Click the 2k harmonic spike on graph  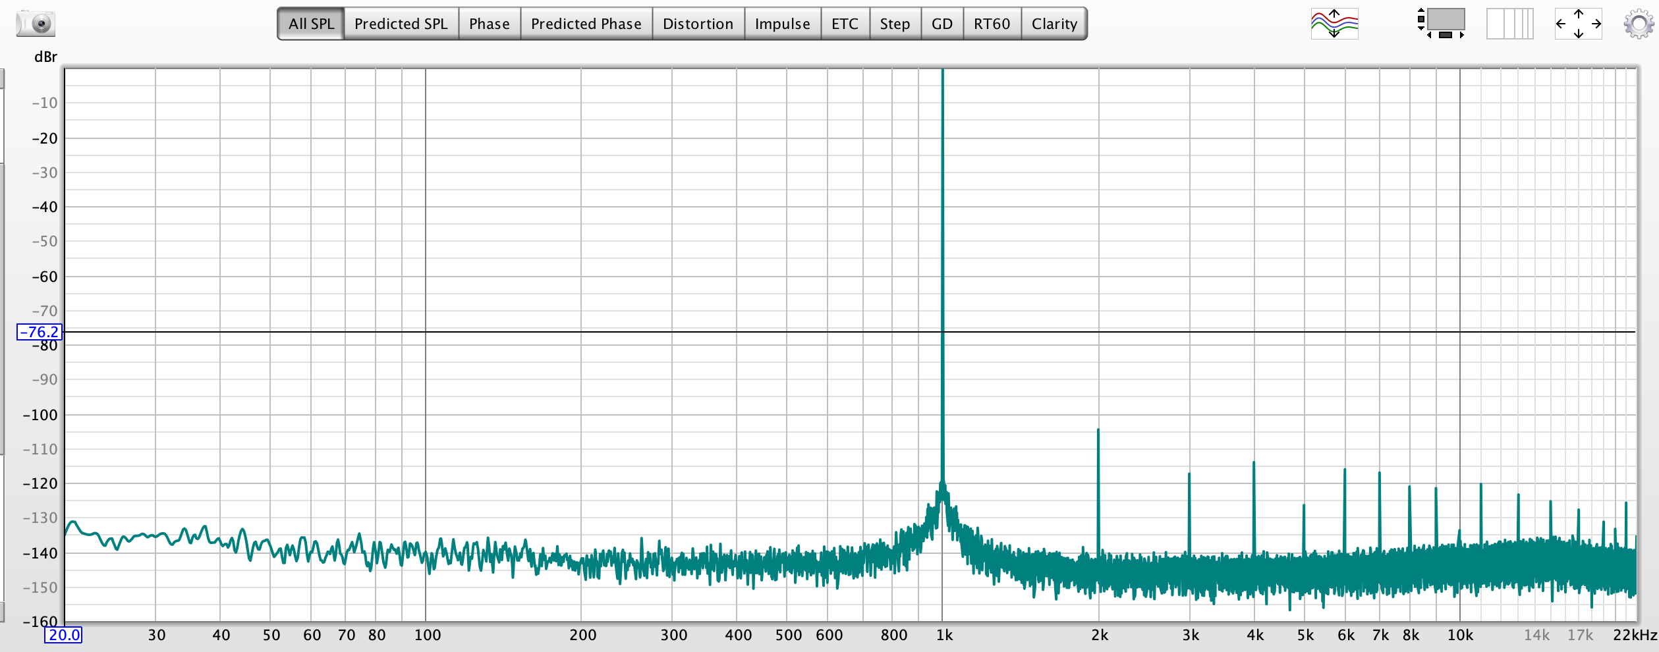click(x=1098, y=491)
